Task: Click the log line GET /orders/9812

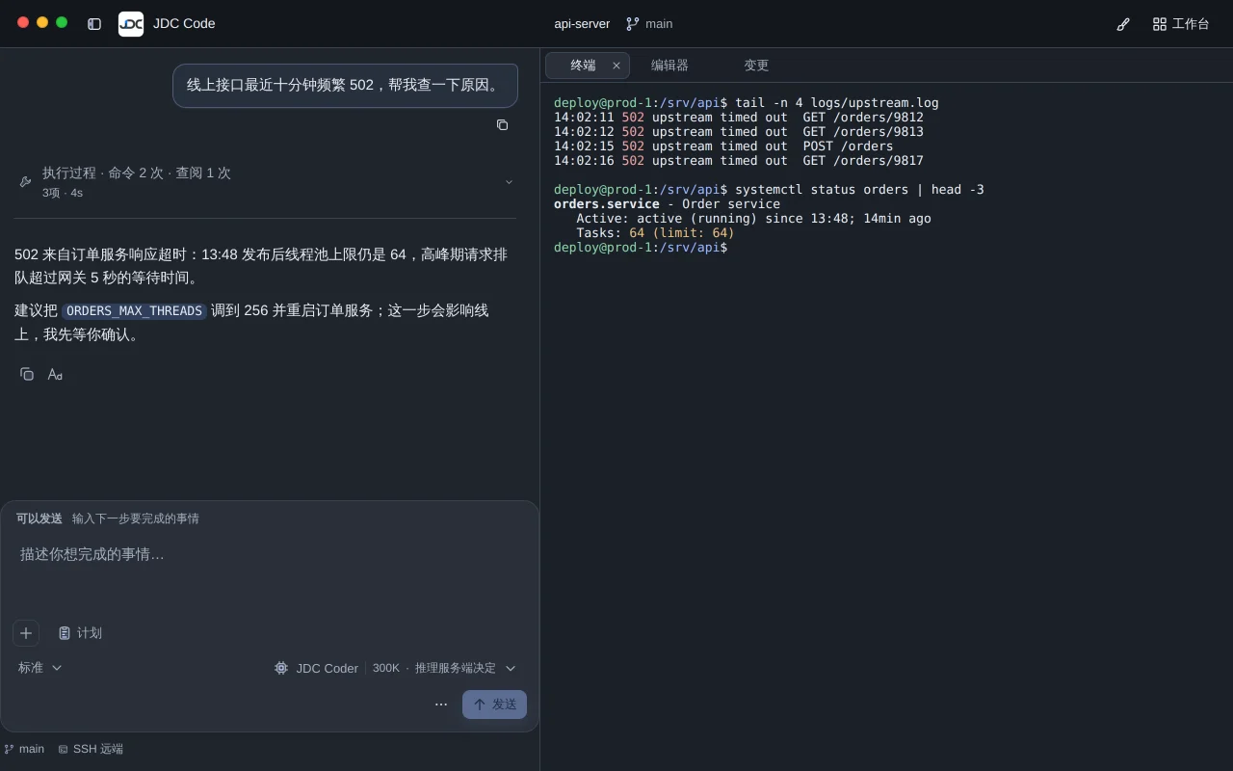Action: coord(738,118)
